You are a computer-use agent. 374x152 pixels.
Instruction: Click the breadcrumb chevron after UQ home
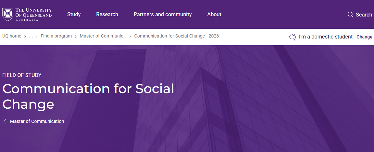tap(25, 36)
